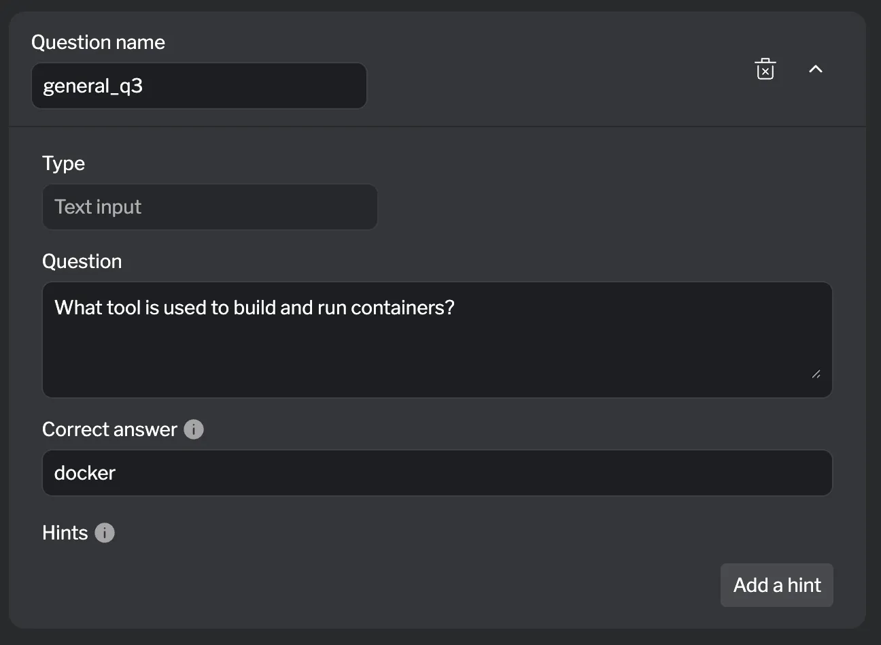This screenshot has width=881, height=645.
Task: Click the "Correct answer" label text
Action: point(109,430)
